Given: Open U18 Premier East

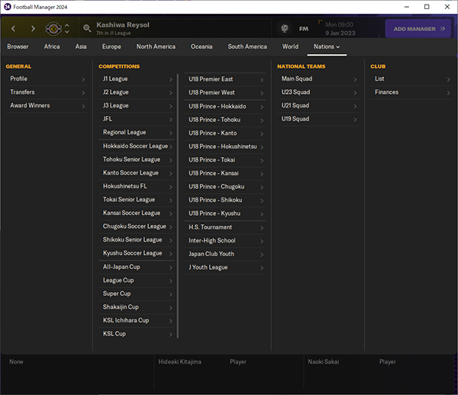Looking at the screenshot, I should point(225,79).
